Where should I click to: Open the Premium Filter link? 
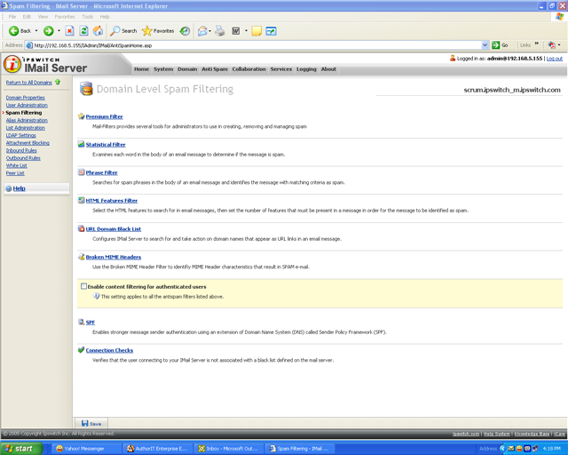coord(105,116)
